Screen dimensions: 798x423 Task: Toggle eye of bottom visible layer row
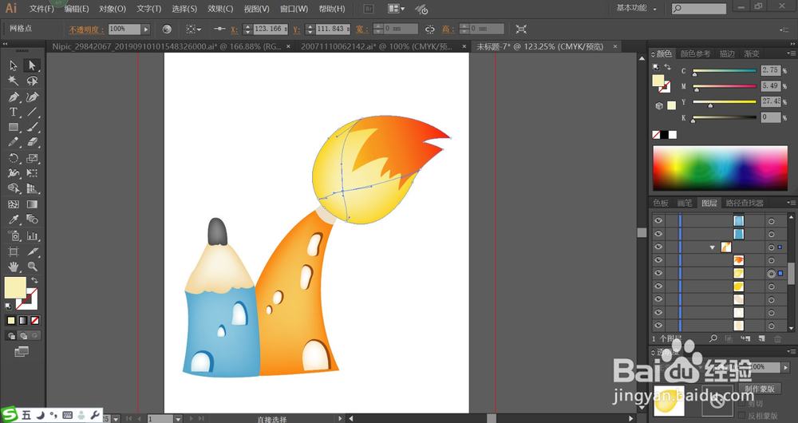[658, 326]
